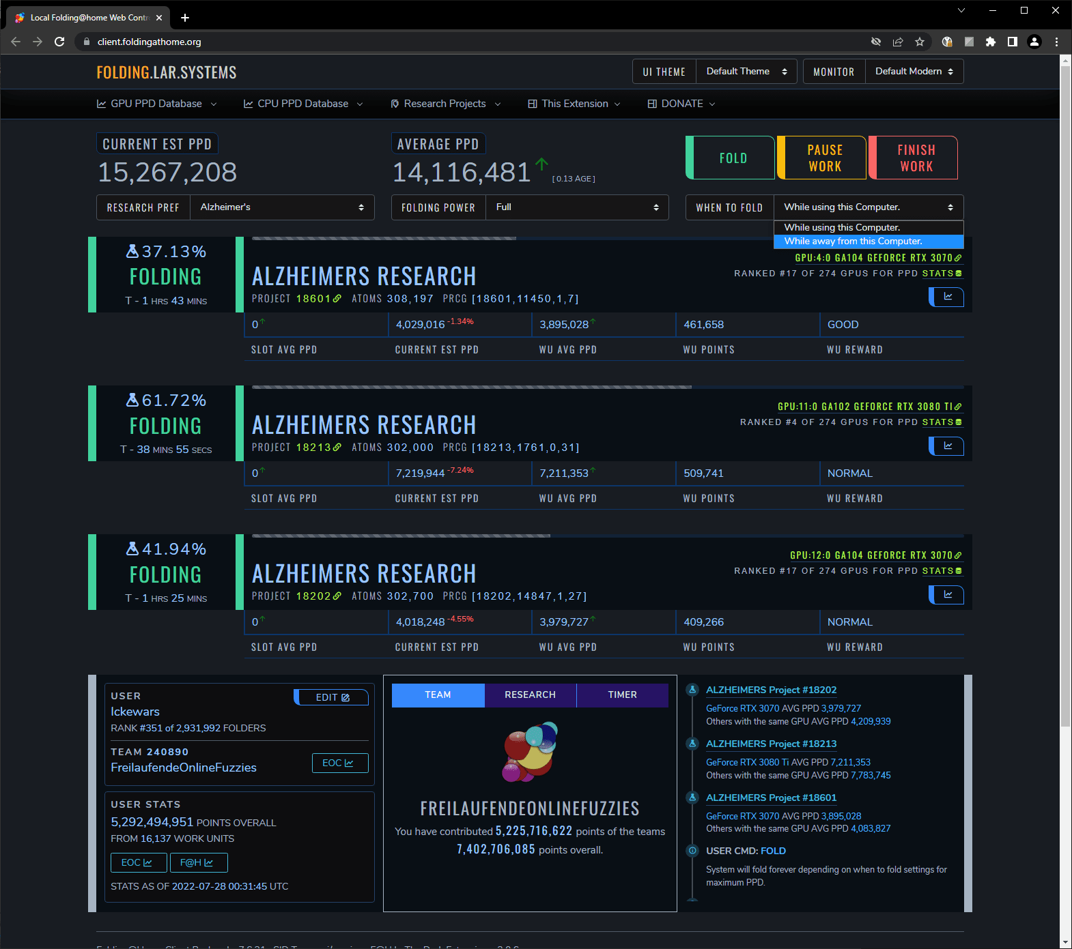The width and height of the screenshot is (1072, 949).
Task: Click the lock icon in address bar
Action: click(x=86, y=42)
